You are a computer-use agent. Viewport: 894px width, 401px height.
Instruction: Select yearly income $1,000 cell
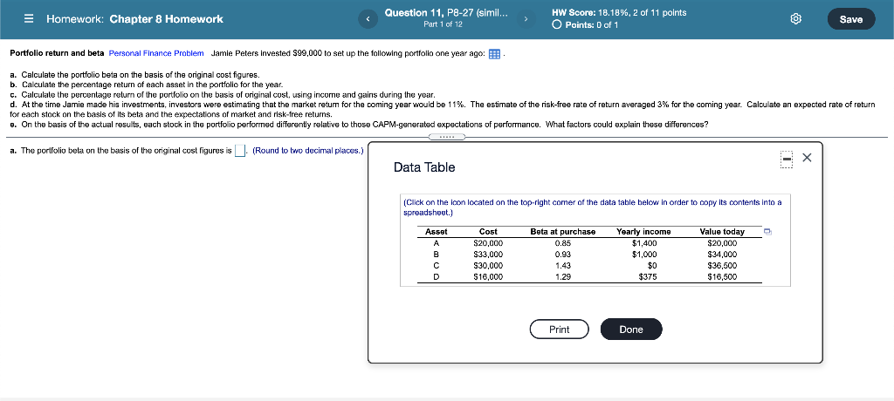tap(645, 255)
